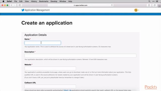Click the menu bar three-dots icon
The width and height of the screenshot is (161, 91).
(x=153, y=1)
